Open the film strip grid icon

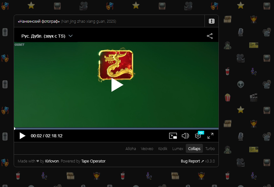(x=212, y=21)
